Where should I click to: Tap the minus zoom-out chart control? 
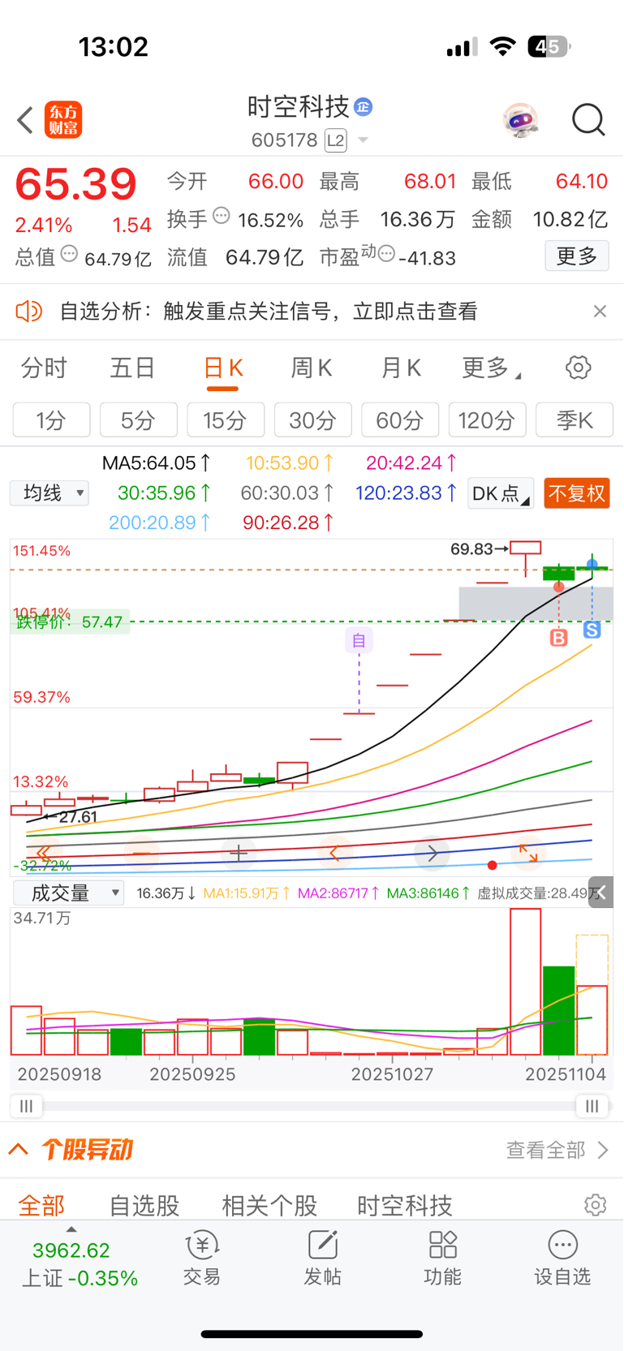click(x=142, y=853)
